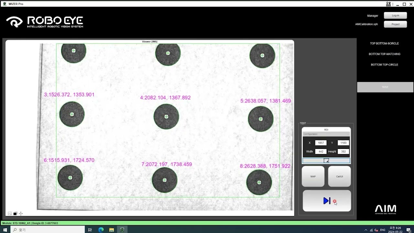The height and width of the screenshot is (233, 414).
Task: Click point label 5:2638.057, 1381.469
Action: coord(266,101)
